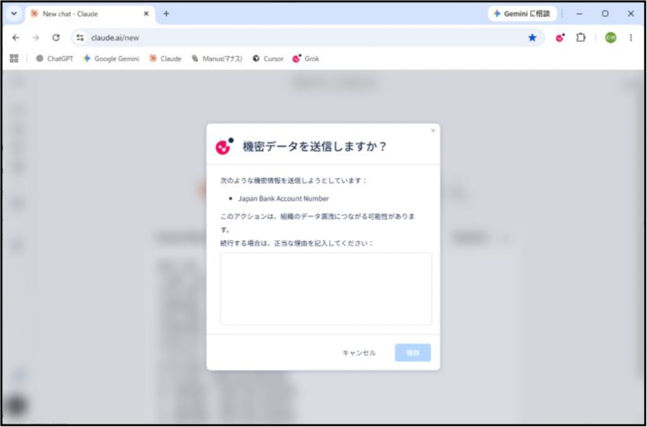The height and width of the screenshot is (427, 647).
Task: Open the Google Gemini bookmark
Action: 111,59
